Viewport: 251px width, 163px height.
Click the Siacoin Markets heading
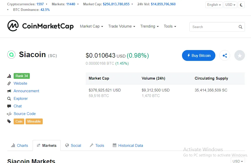coord(31,161)
